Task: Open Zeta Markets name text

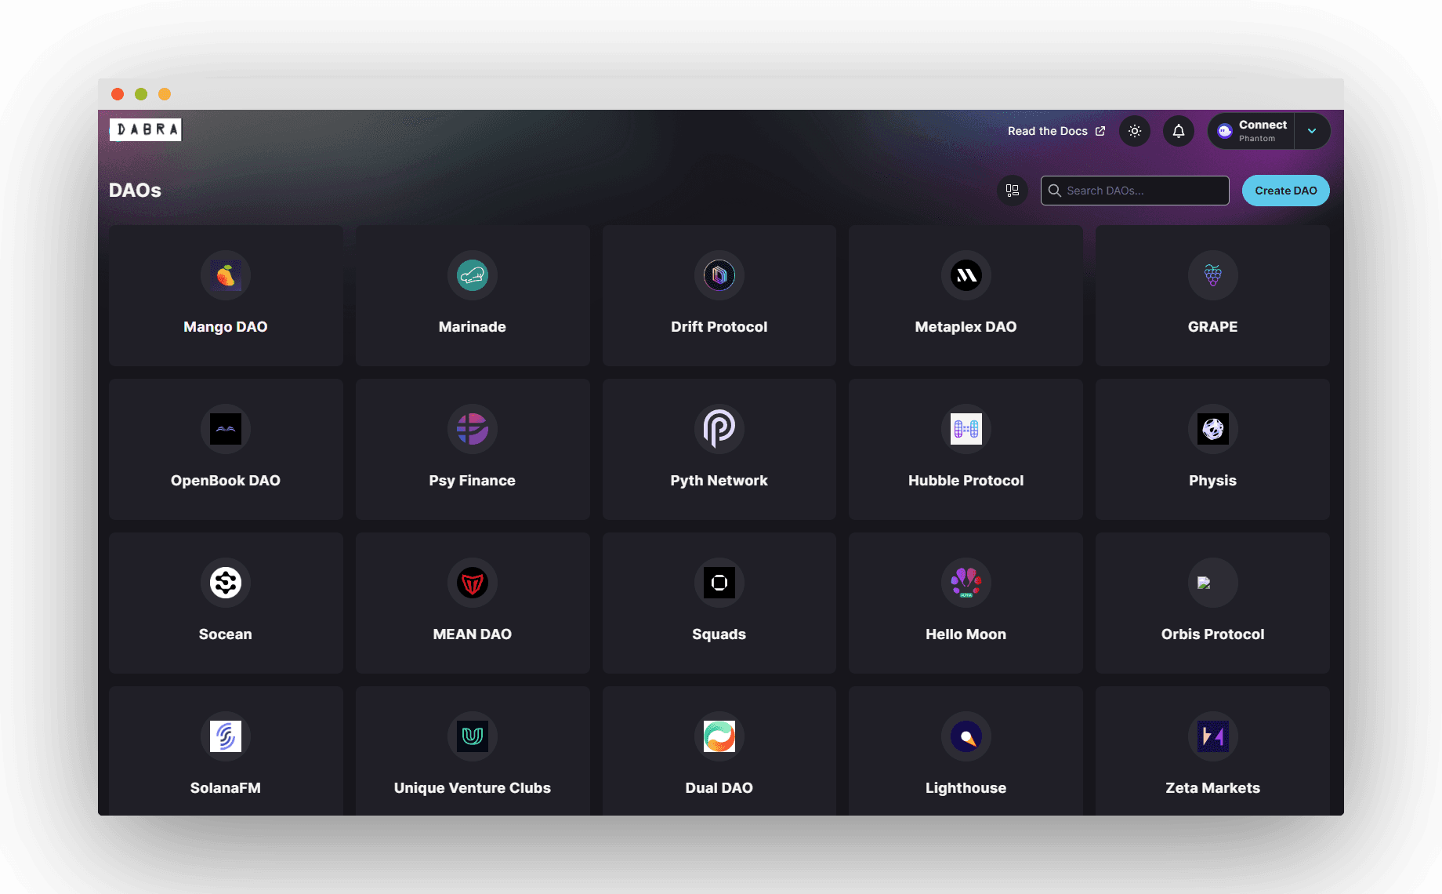Action: pyautogui.click(x=1213, y=788)
